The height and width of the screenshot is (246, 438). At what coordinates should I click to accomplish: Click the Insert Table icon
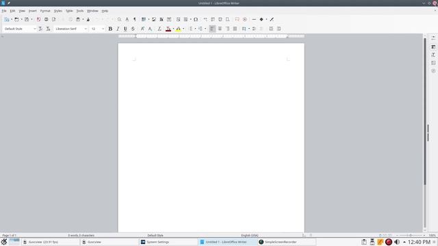coord(144,20)
